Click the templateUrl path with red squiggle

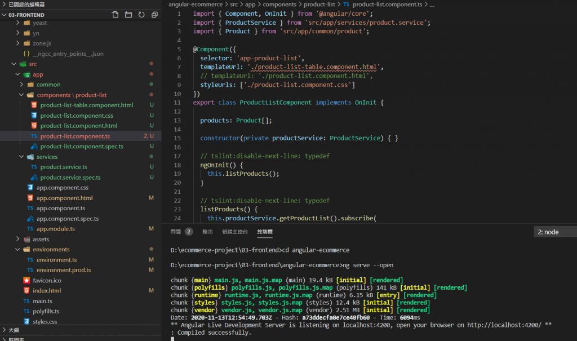315,67
